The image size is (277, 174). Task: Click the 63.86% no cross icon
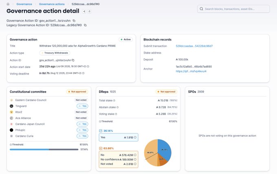click(x=101, y=148)
